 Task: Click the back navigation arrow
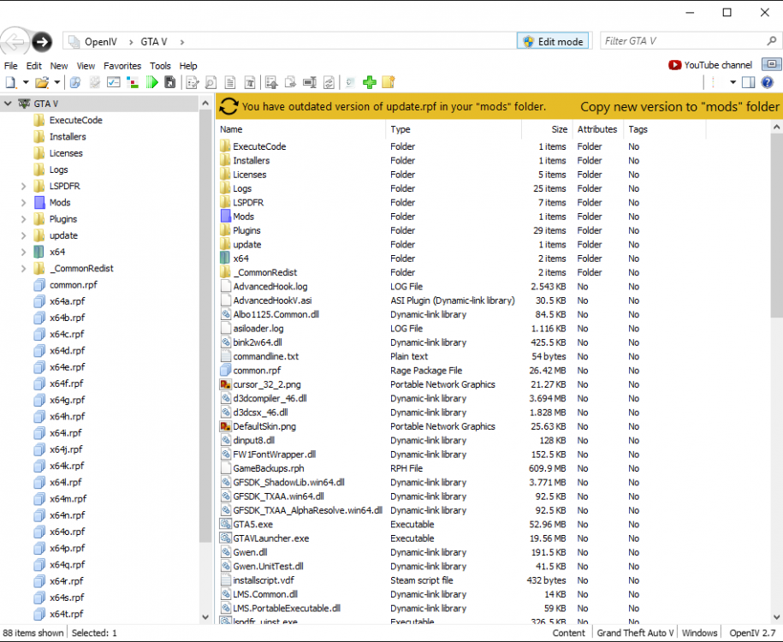click(x=14, y=42)
